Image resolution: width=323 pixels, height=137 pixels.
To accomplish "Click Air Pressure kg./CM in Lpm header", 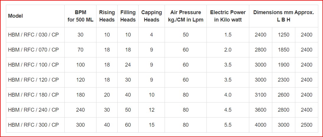I will [186, 16].
